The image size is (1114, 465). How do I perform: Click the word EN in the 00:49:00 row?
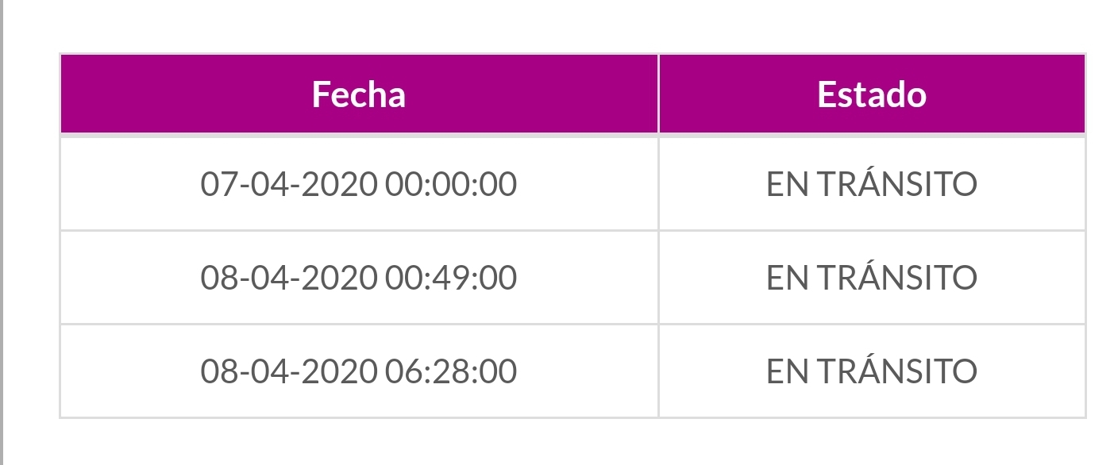point(787,278)
